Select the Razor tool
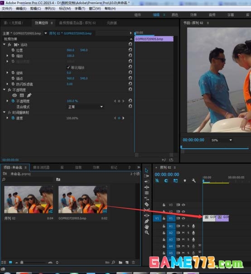Viewport: 251px width, 274px height. point(147,204)
